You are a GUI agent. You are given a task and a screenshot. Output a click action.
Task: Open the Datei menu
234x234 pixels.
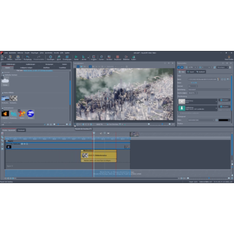coord(6,53)
